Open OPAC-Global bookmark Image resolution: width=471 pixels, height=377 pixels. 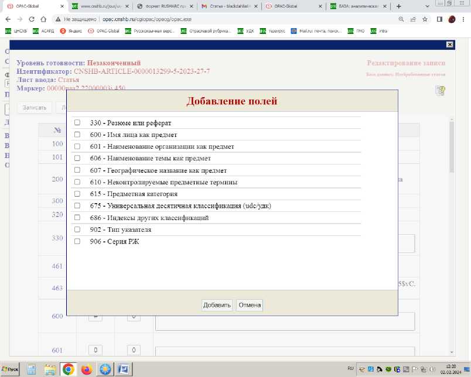pyautogui.click(x=104, y=31)
